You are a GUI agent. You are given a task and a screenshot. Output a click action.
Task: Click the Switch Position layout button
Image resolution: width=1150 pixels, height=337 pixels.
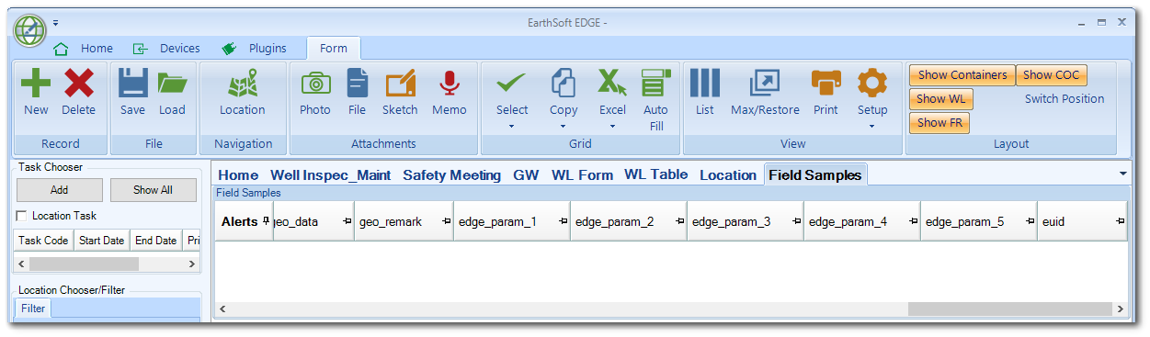[1065, 99]
